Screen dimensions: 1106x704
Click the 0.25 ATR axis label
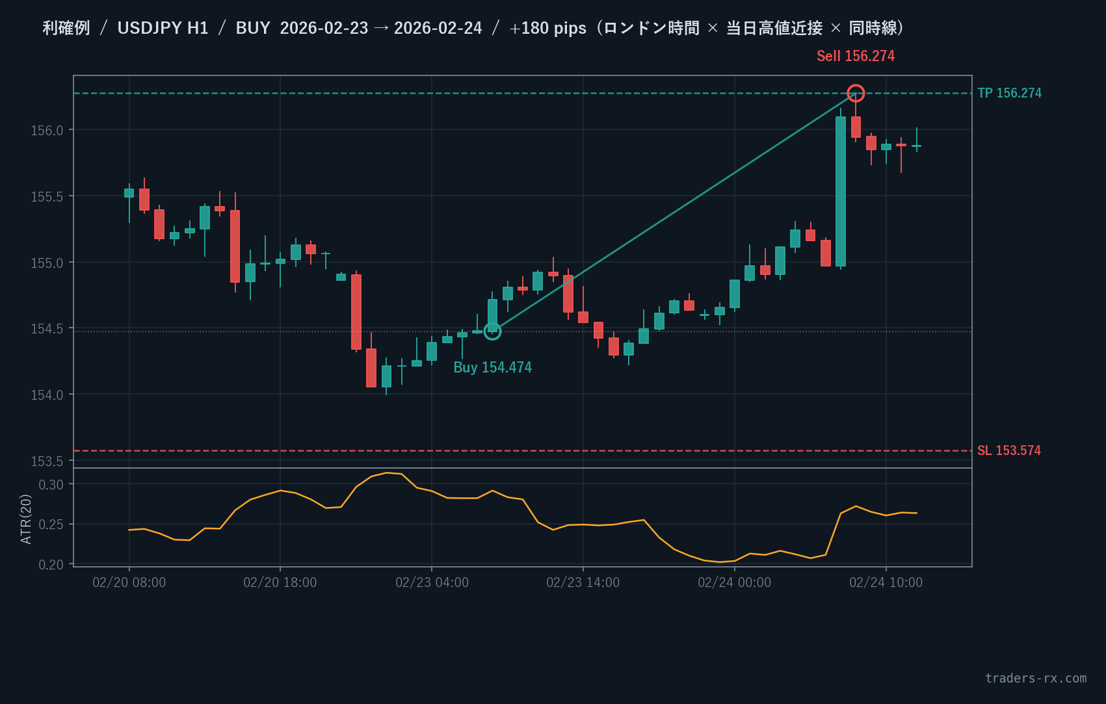pyautogui.click(x=51, y=525)
